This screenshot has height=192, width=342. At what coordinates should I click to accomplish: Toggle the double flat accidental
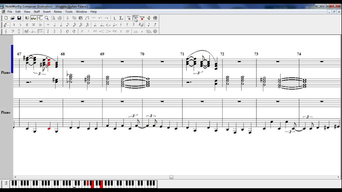40,25
